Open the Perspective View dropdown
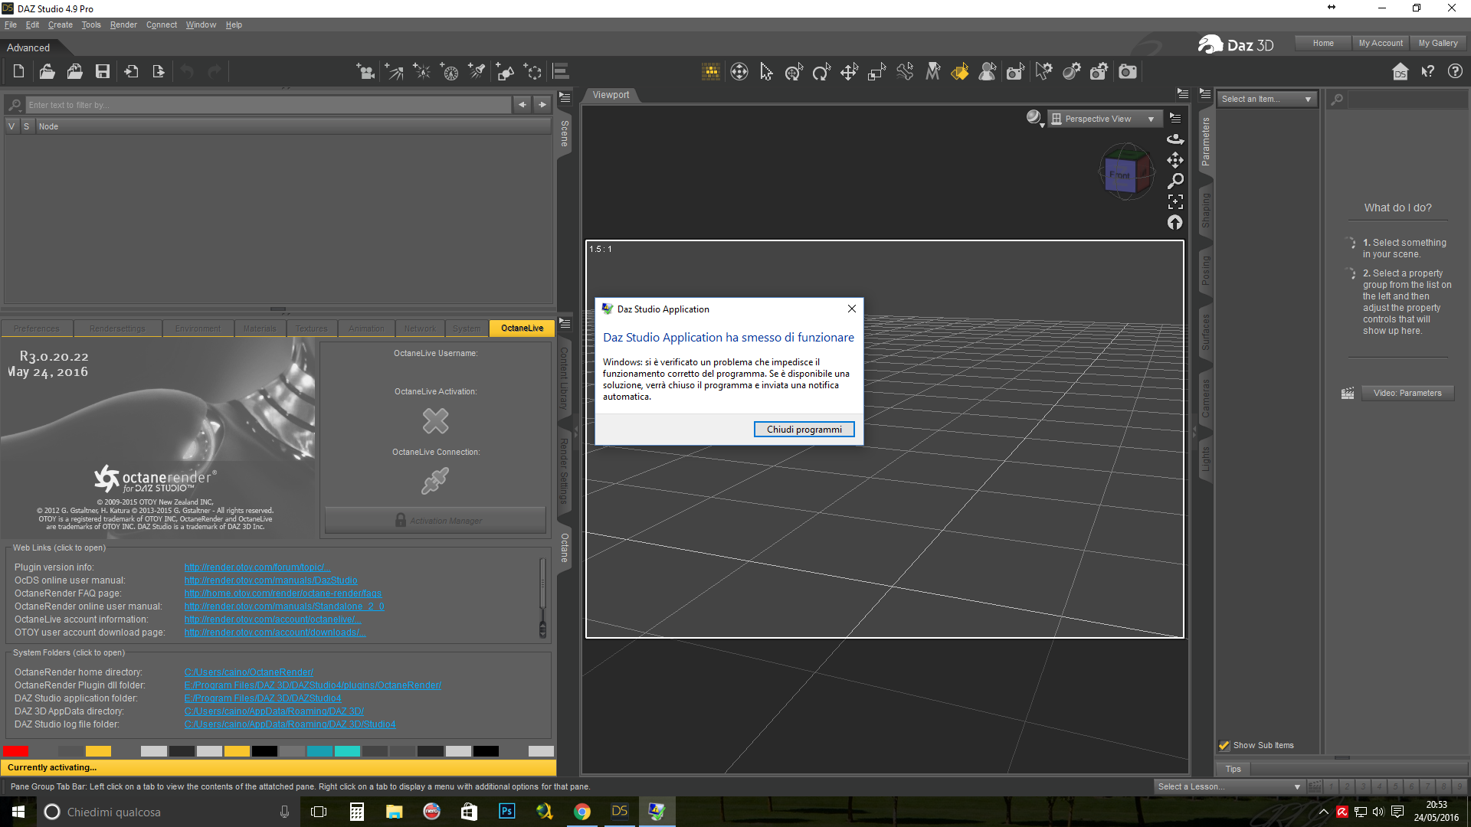Screen dimensions: 1471x827 click(1103, 119)
